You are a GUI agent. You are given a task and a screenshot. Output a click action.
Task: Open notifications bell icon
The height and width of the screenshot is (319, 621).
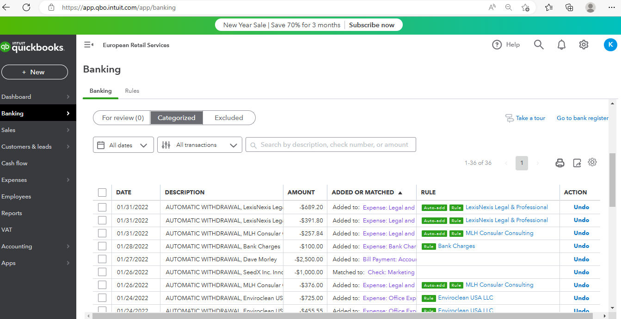pos(561,45)
